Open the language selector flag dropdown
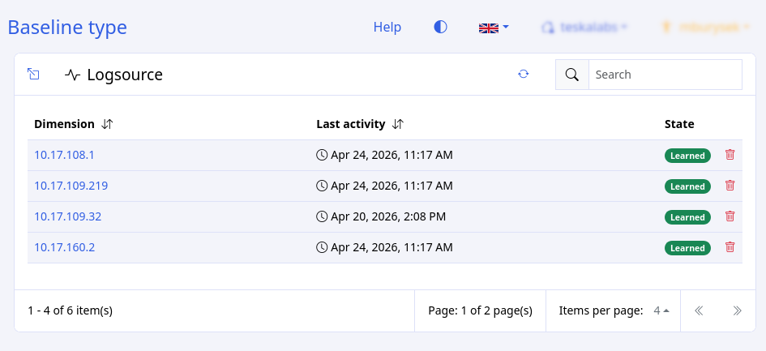This screenshot has width=766, height=351. [494, 28]
